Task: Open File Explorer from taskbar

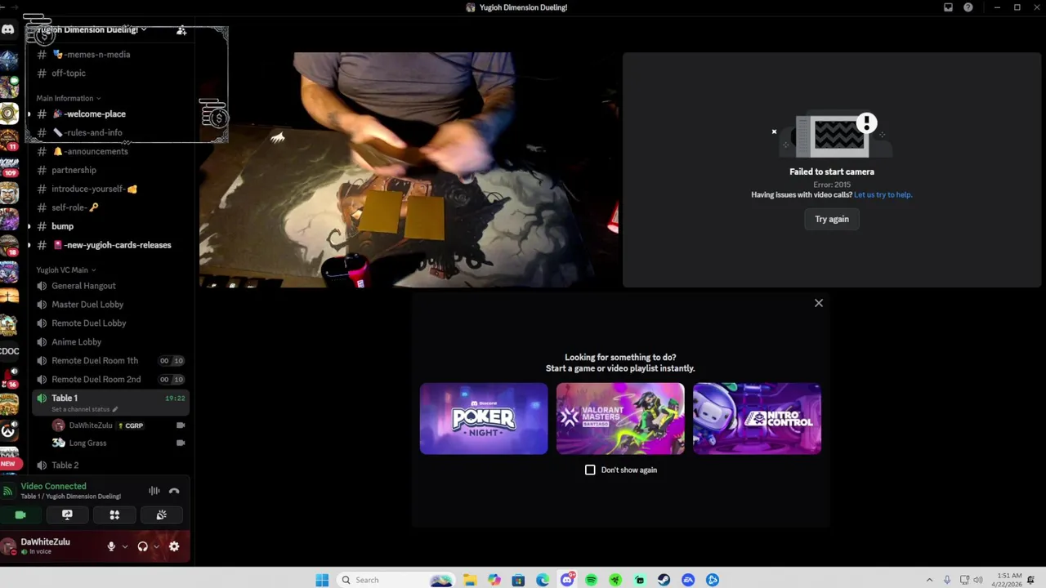Action: coord(470,580)
